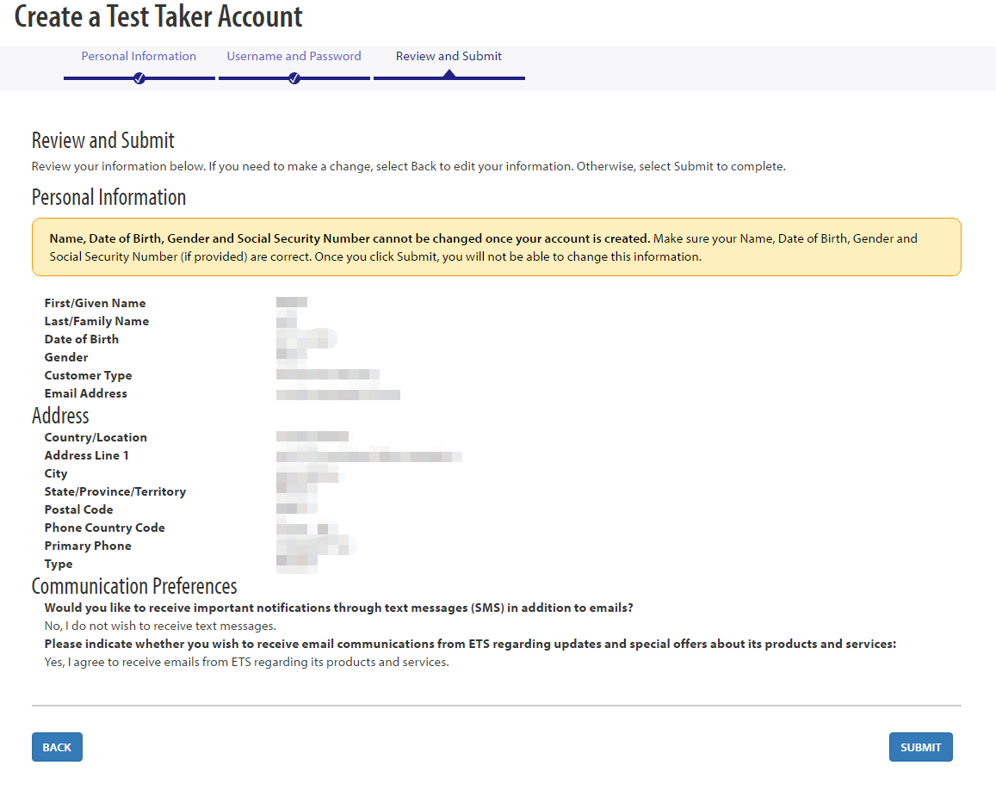The width and height of the screenshot is (996, 790).
Task: Click the Username and Password checkmark icon
Action: pyautogui.click(x=294, y=78)
